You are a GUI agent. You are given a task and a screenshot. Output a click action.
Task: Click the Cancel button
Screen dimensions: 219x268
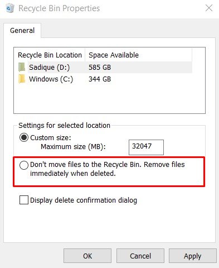(x=140, y=256)
